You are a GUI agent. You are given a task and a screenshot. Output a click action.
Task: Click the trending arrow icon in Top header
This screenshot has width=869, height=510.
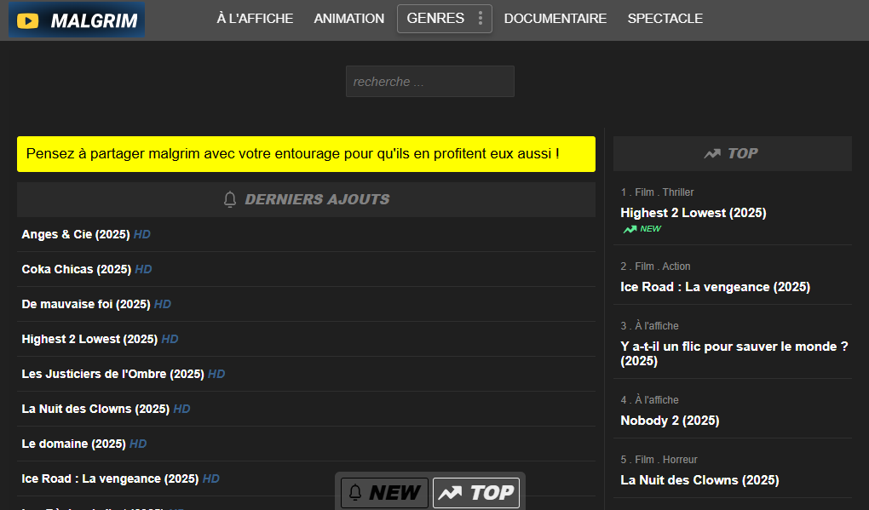click(x=712, y=153)
